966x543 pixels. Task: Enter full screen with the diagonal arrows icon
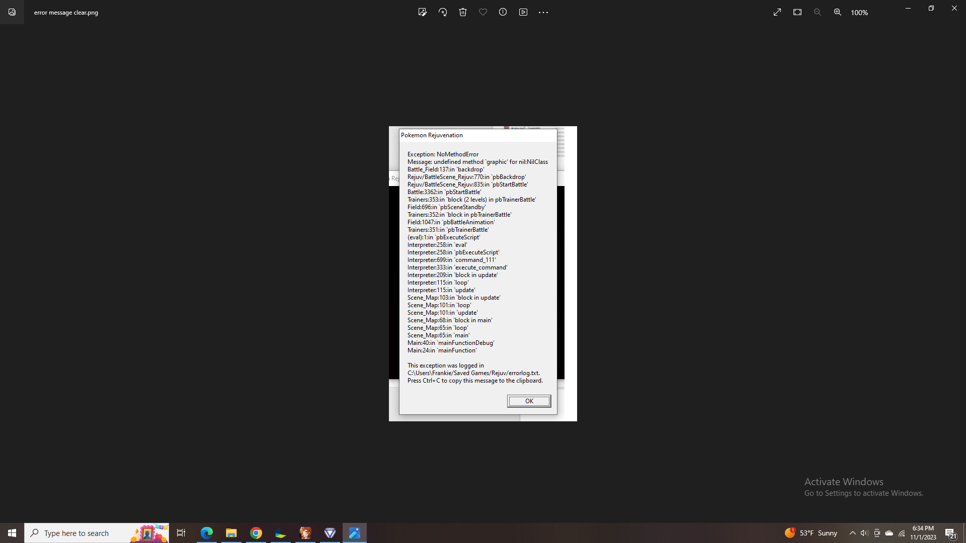coord(777,12)
